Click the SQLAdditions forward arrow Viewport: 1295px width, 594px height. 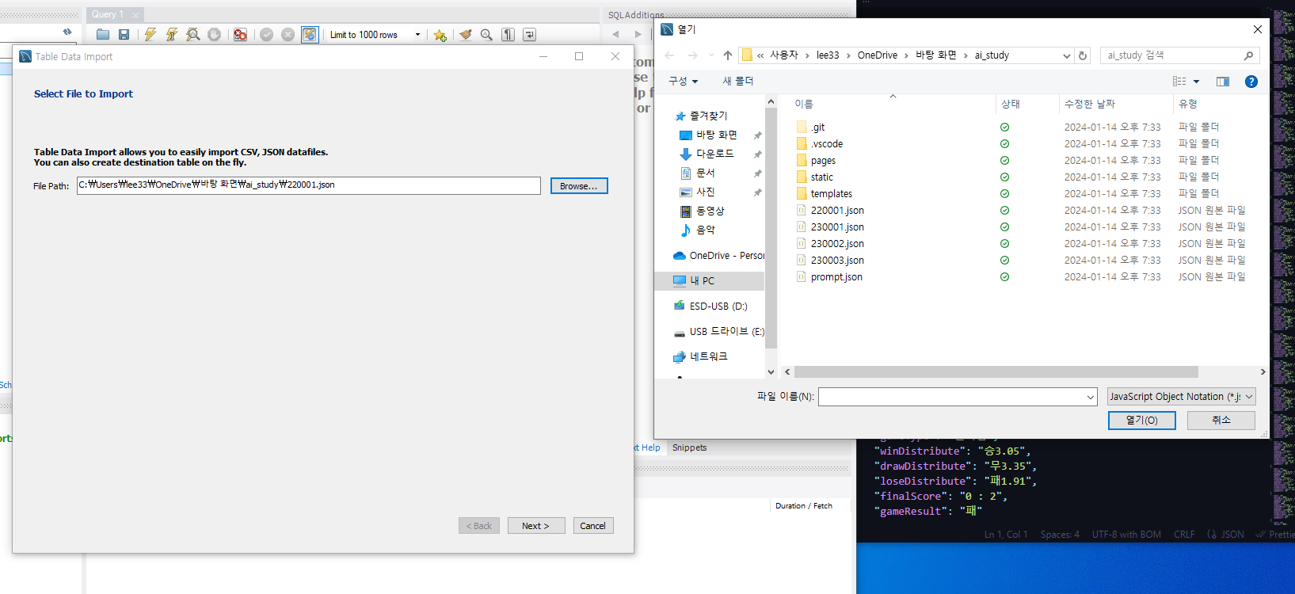pyautogui.click(x=638, y=34)
